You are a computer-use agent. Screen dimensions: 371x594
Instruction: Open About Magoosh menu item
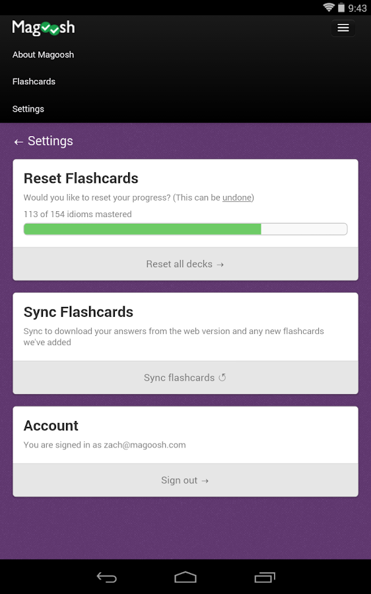click(43, 55)
